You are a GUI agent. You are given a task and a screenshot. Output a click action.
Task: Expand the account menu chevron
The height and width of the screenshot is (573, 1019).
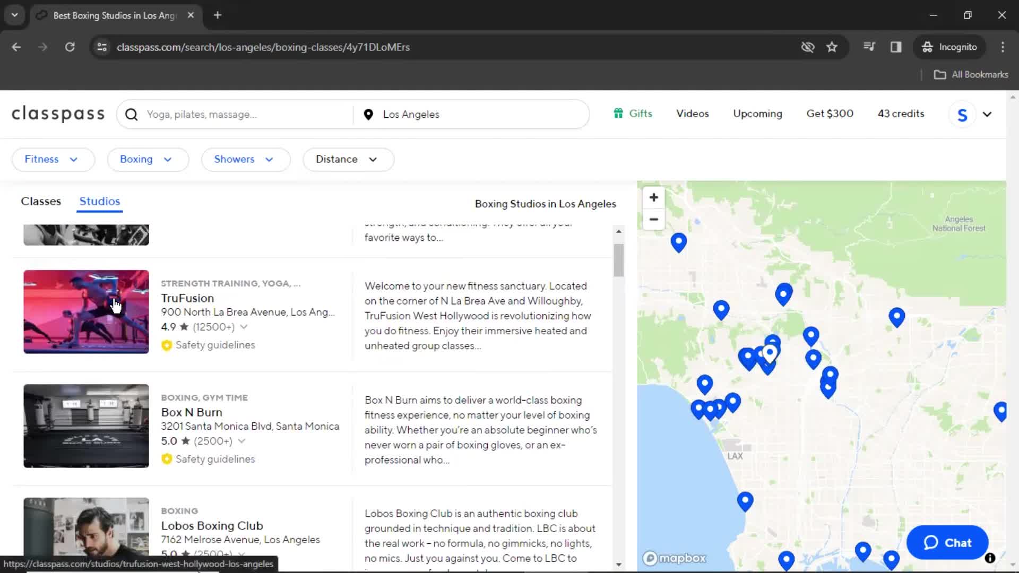coord(987,115)
